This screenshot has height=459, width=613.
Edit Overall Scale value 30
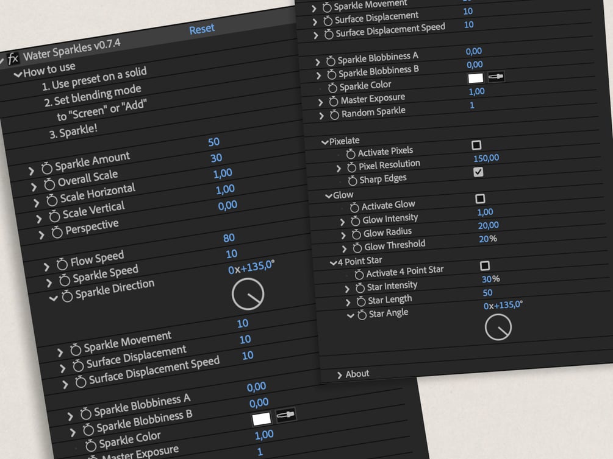point(216,158)
